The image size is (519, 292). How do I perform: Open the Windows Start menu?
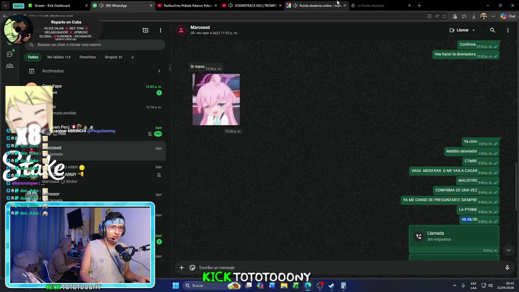[176, 286]
